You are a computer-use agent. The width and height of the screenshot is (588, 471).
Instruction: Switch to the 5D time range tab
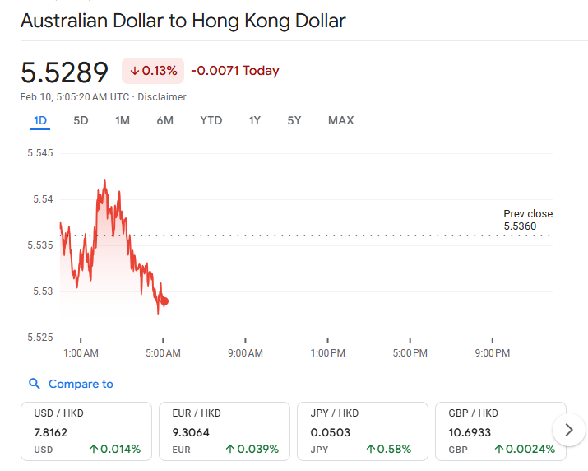point(81,120)
